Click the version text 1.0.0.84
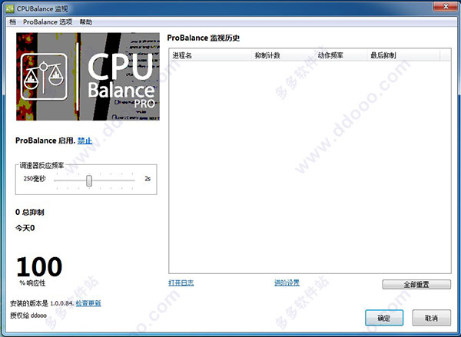Screen dimensions: 461x337 coord(61,303)
